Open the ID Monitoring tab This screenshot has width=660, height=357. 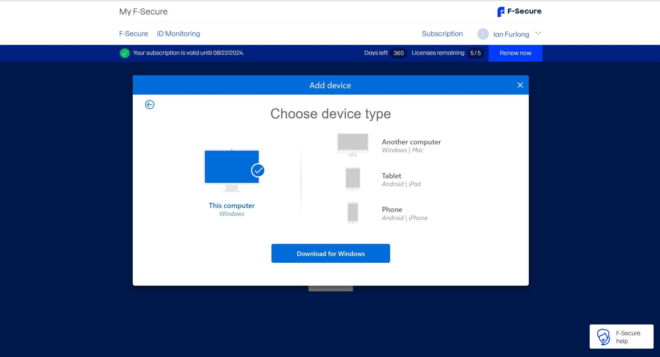click(178, 34)
